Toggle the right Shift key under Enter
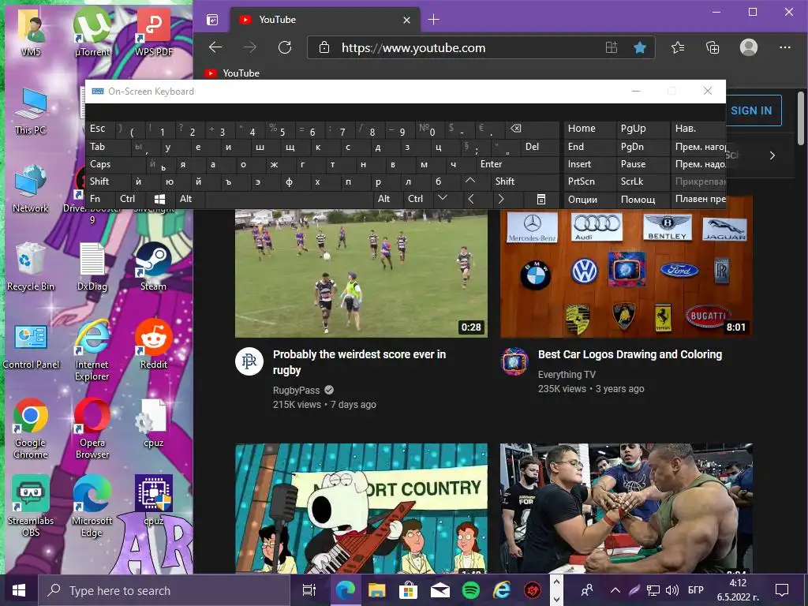 (x=525, y=182)
